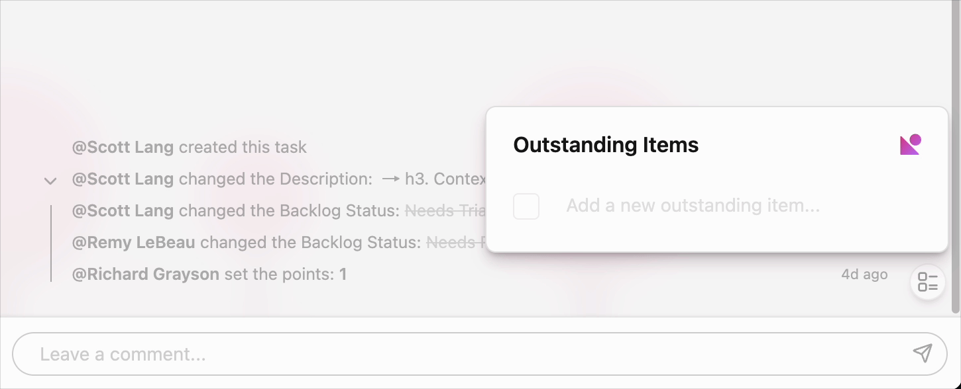Click the send comment paper plane icon
Viewport: 961px width, 389px height.
coord(922,353)
